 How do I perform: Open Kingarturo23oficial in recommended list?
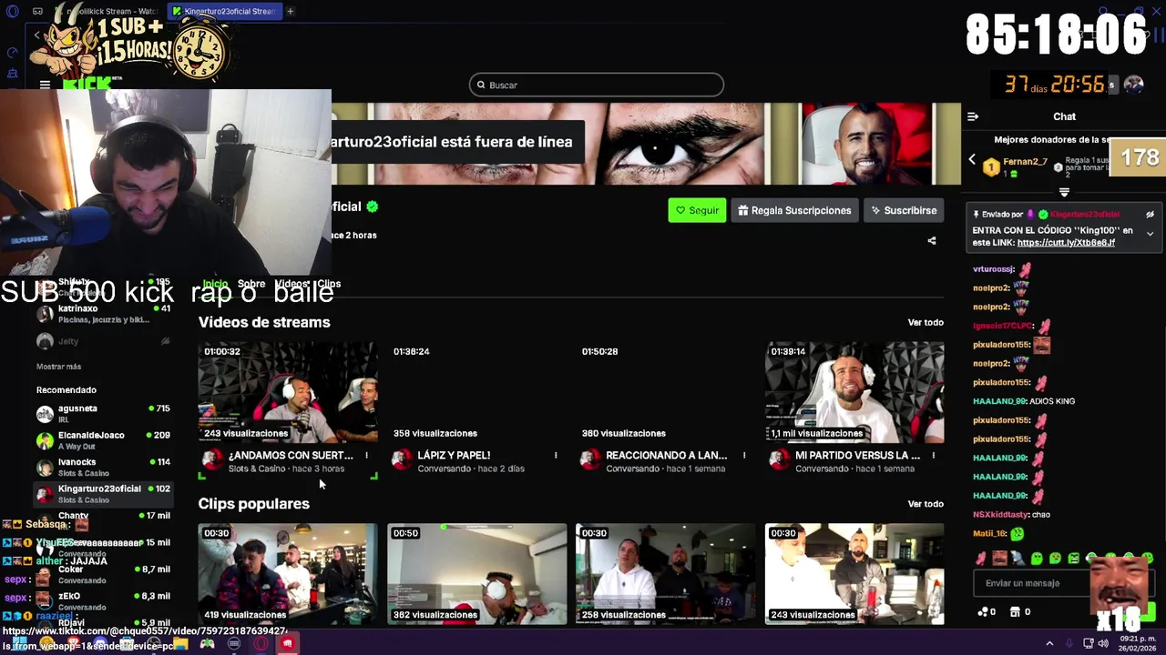tap(103, 493)
